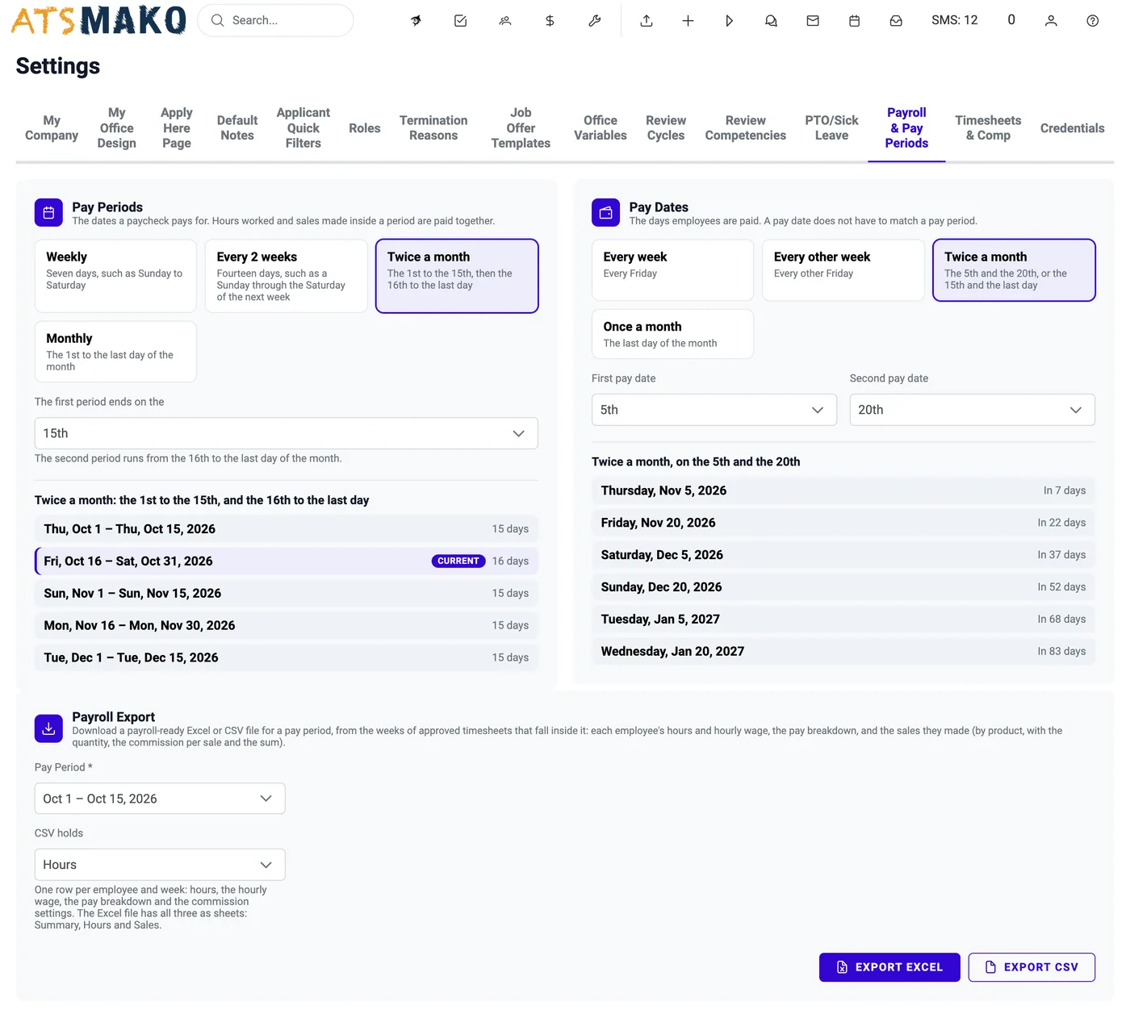This screenshot has width=1130, height=1014.
Task: Select the Monthly pay period option
Action: (x=115, y=352)
